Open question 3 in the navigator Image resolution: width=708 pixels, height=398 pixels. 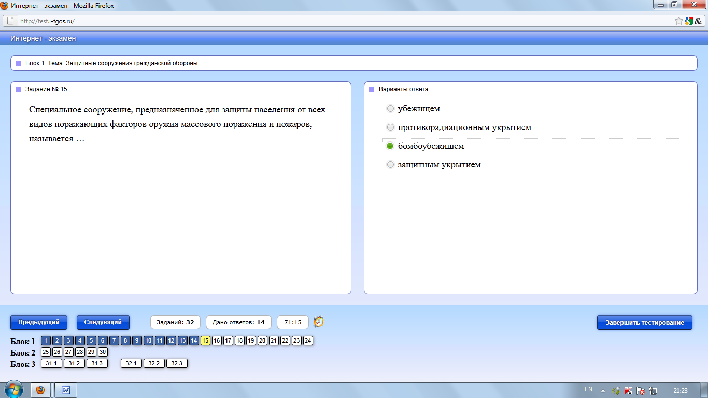pos(68,340)
